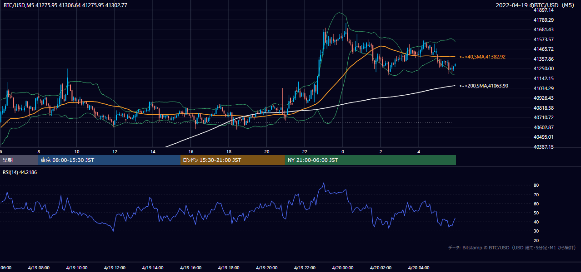This screenshot has width=581, height=272.
Task: Click the 4/19 20:00 time axis label
Action: (x=266, y=268)
